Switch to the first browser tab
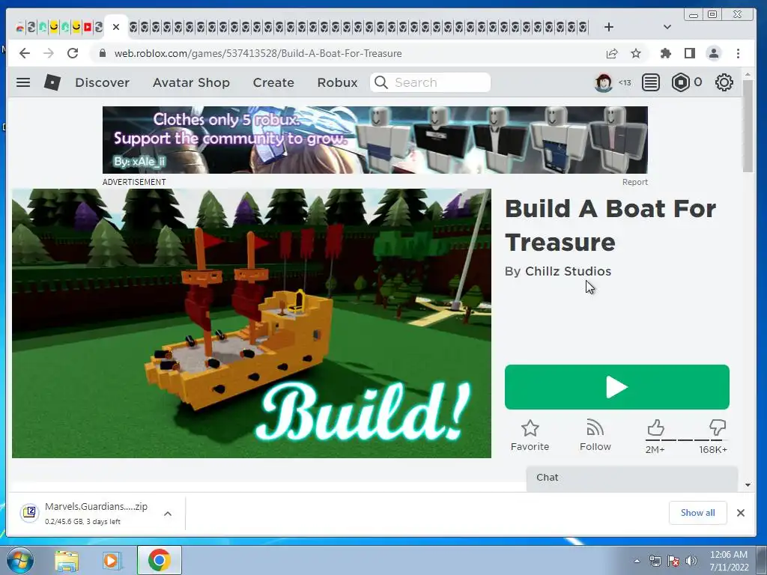 coord(20,27)
